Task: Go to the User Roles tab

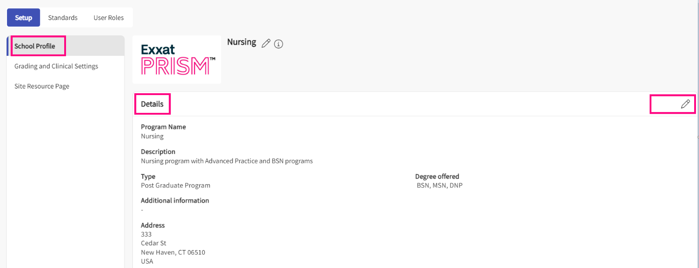Action: point(108,18)
